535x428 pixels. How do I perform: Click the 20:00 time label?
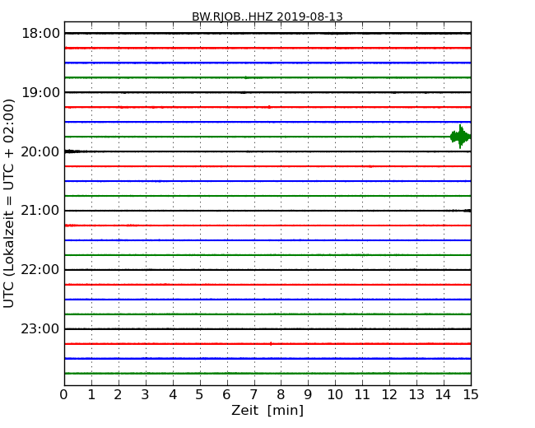40,151
